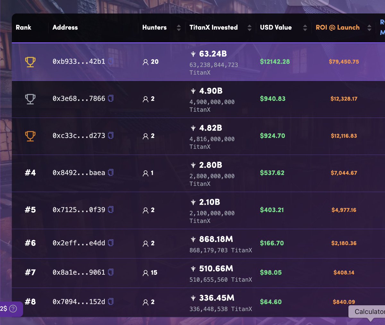385x325 pixels.
Task: Sort by ROI @ Launch column arrows
Action: pyautogui.click(x=369, y=28)
